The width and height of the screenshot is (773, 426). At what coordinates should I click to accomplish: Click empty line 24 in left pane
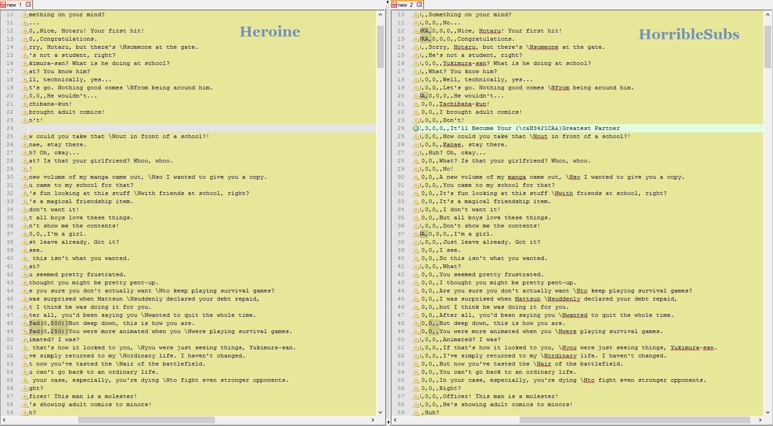click(202, 129)
